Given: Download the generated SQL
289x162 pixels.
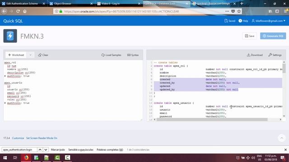Looking at the screenshot, I should pyautogui.click(x=255, y=55).
